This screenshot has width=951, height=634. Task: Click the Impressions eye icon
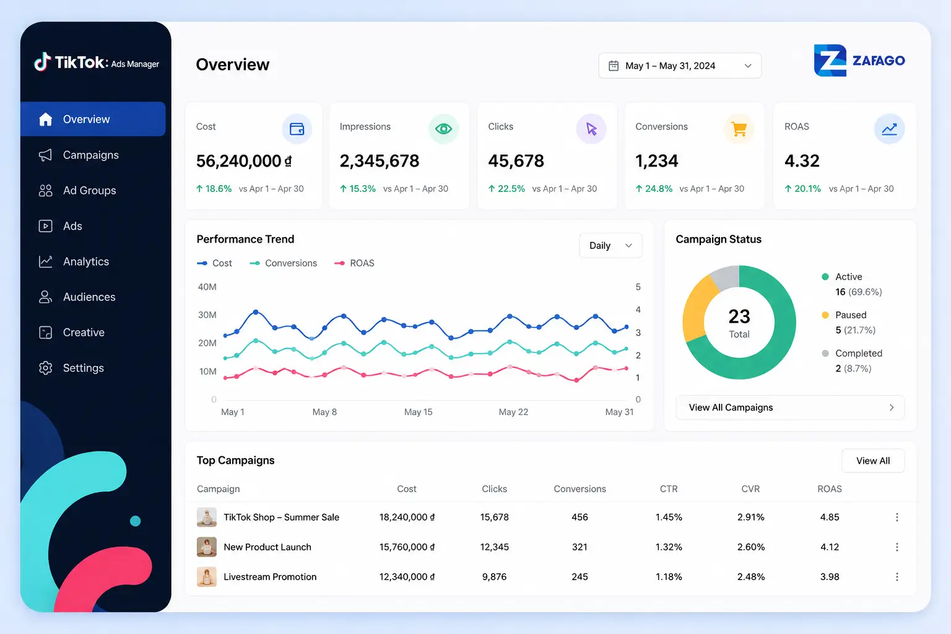pyautogui.click(x=443, y=129)
